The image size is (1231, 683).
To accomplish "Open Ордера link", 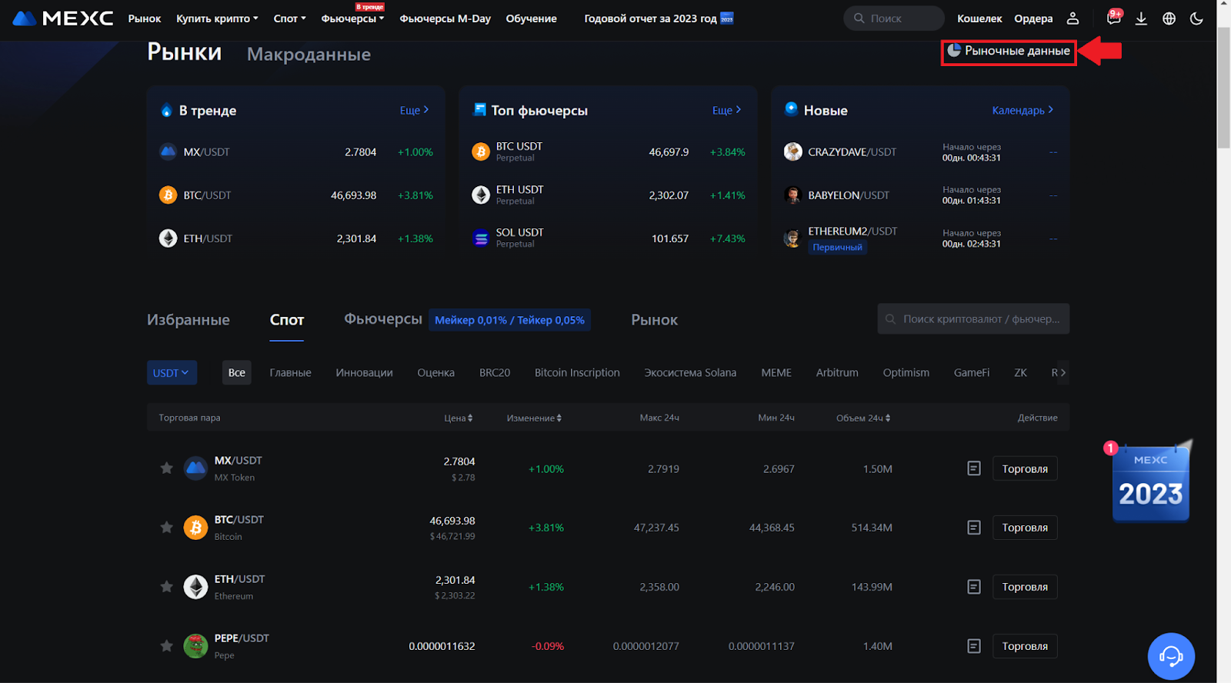I will tap(1033, 18).
